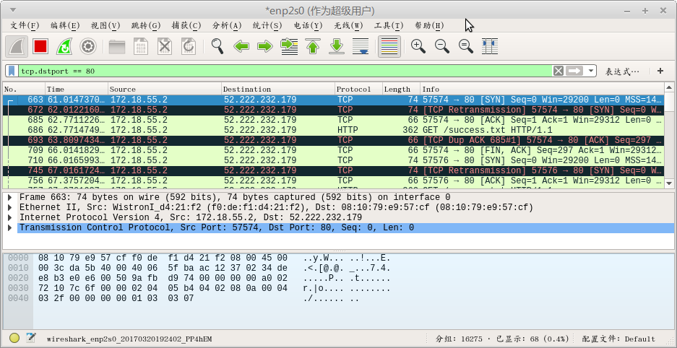
Task: Toggle packet list colorization
Action: click(389, 46)
